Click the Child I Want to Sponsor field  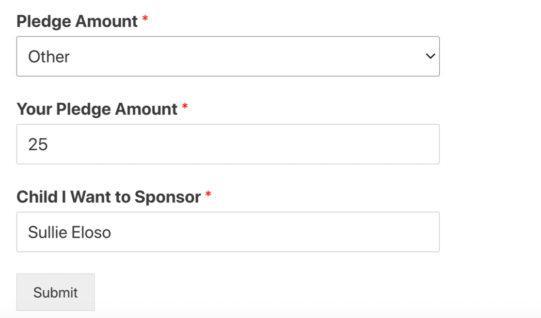tap(228, 232)
